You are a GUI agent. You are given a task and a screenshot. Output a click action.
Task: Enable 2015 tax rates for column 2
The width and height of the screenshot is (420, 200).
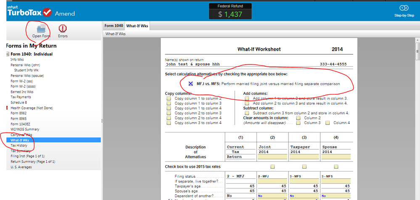coord(272,166)
